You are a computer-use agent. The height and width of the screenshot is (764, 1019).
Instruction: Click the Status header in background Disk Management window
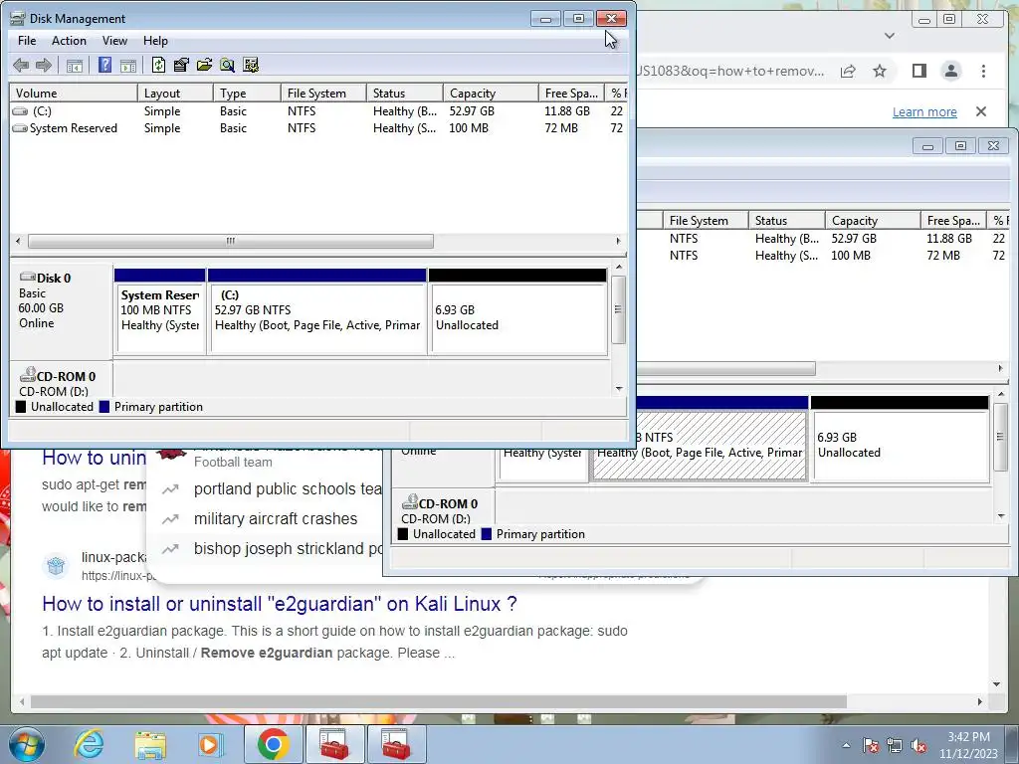tap(786, 220)
